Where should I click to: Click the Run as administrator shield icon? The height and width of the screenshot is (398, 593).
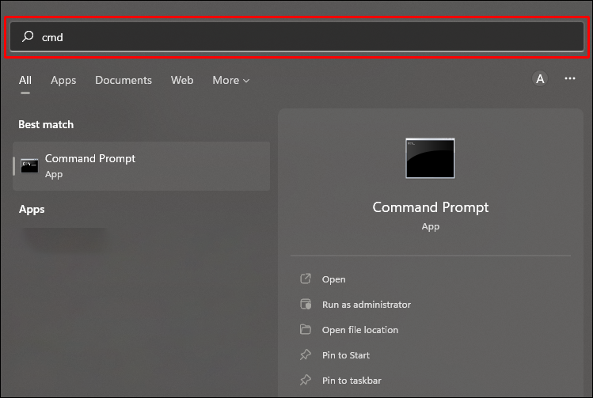(x=306, y=305)
